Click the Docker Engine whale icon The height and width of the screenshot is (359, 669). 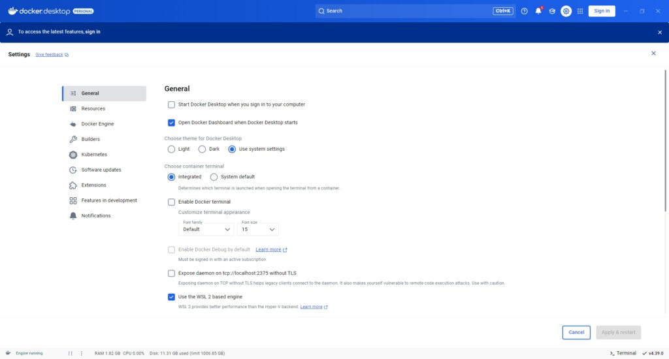[73, 124]
